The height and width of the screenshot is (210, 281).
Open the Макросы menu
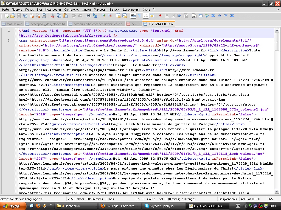100,10
